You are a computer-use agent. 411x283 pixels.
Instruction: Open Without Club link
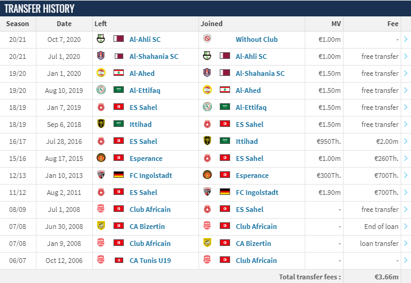pos(257,39)
